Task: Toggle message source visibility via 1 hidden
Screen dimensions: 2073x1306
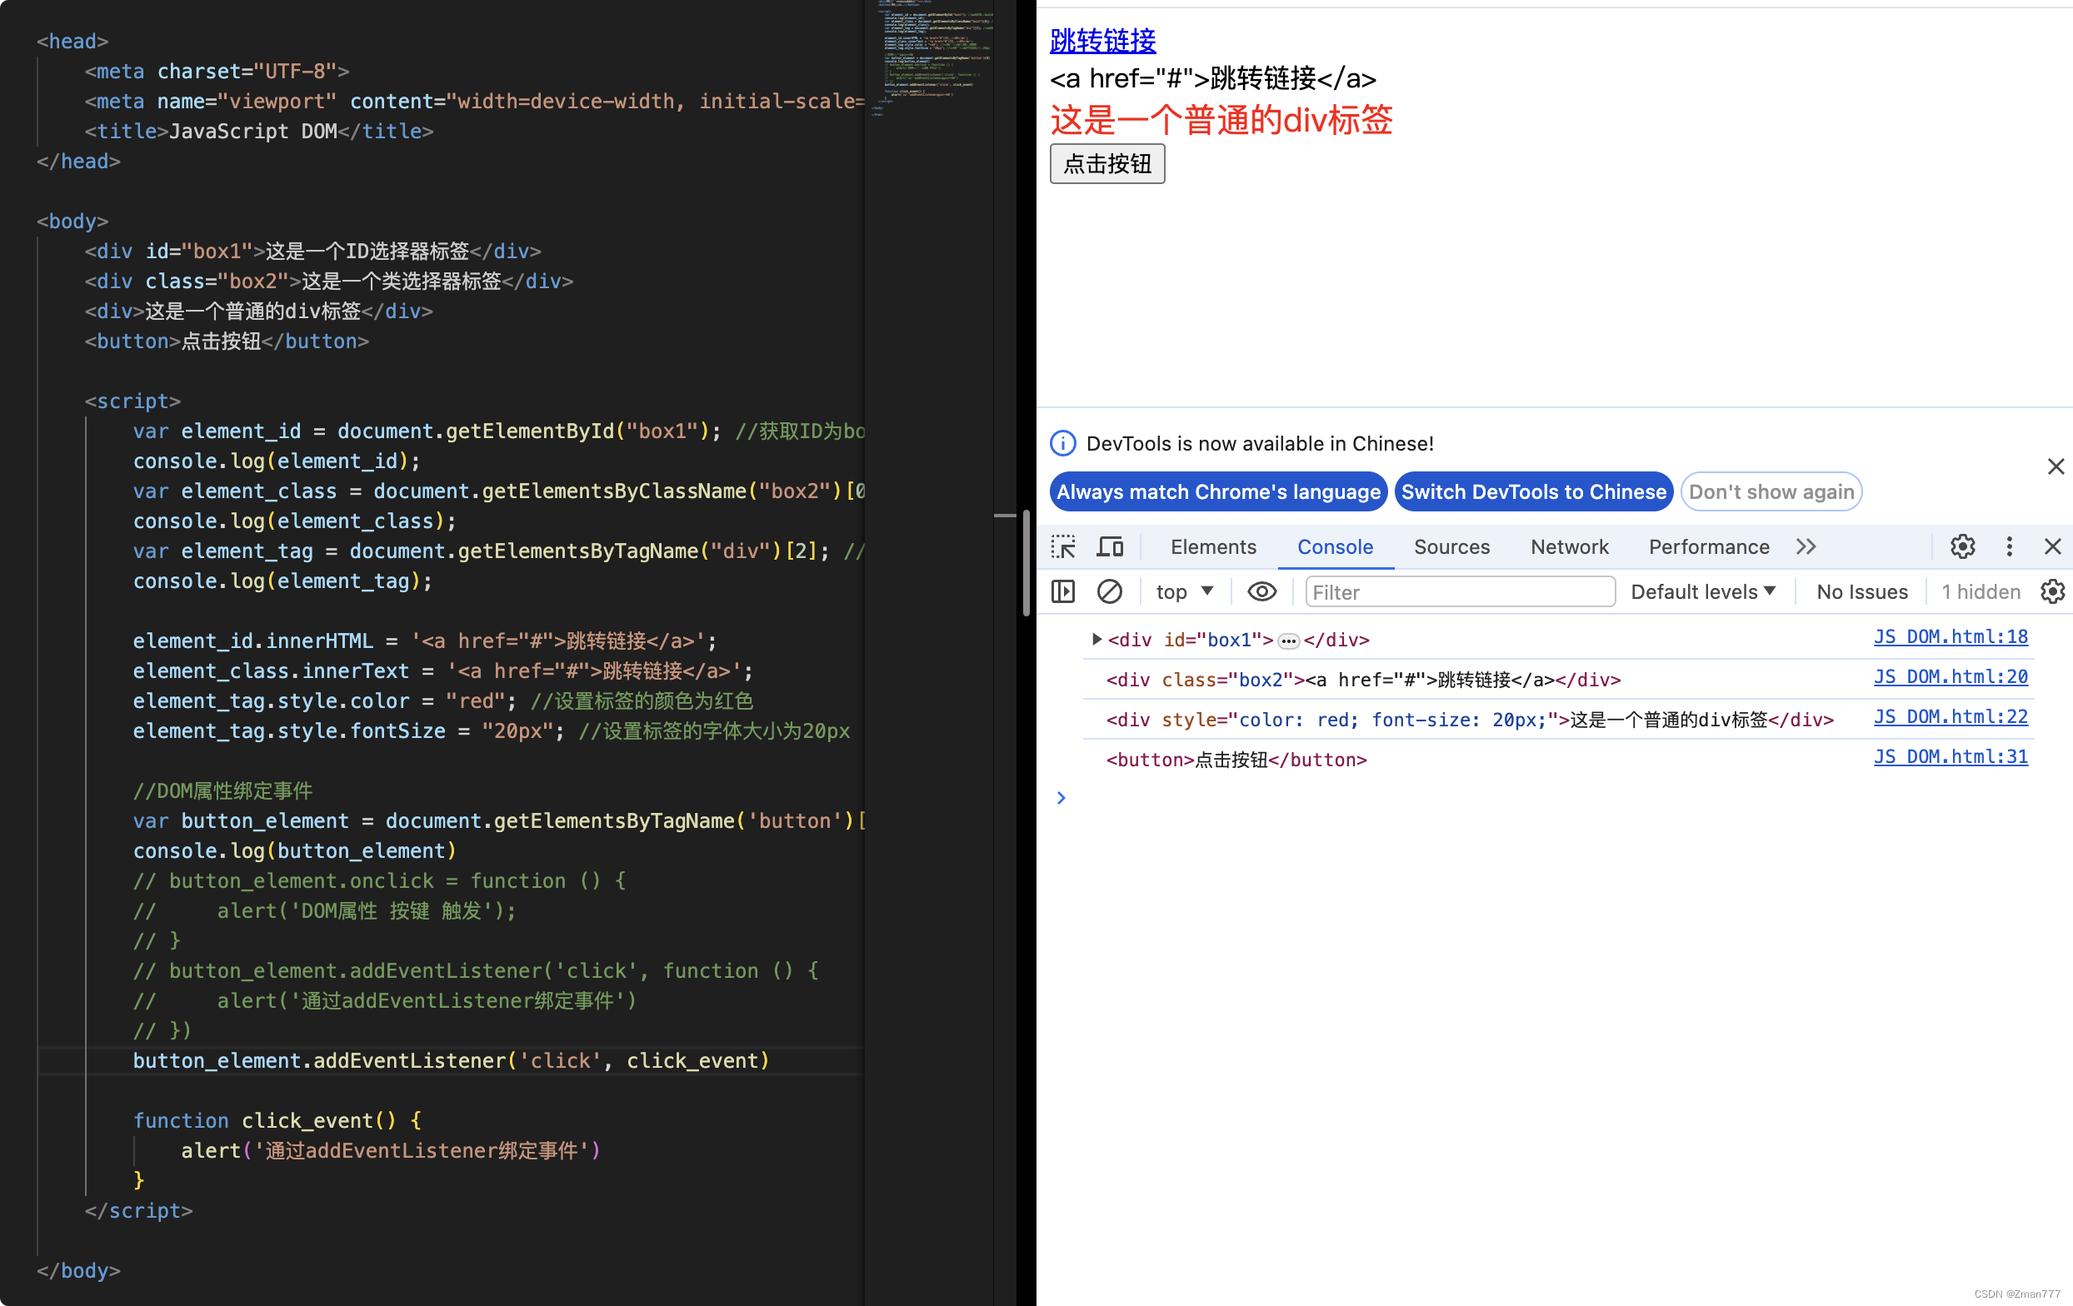Action: click(1978, 591)
